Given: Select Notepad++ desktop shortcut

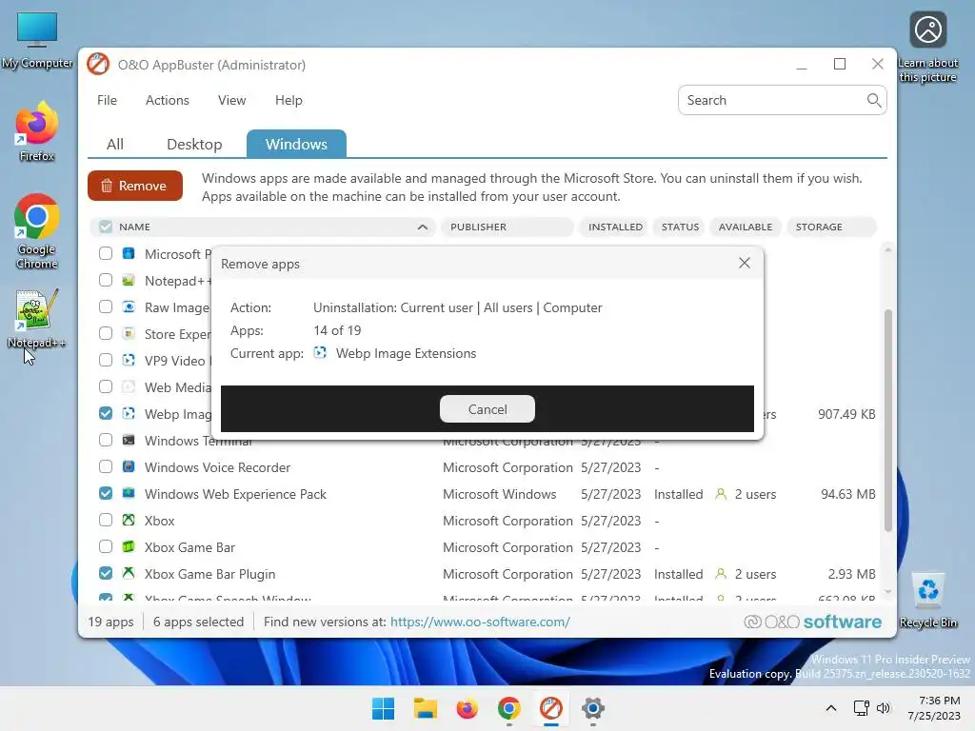Looking at the screenshot, I should (x=37, y=318).
